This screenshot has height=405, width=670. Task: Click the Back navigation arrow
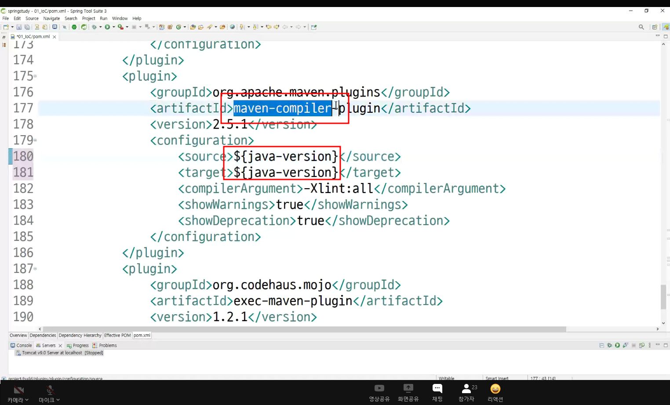pos(285,27)
